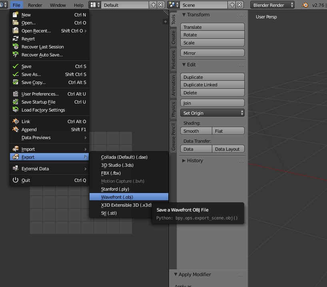
Task: Click the Recover Auto Save icon
Action: tap(16, 54)
